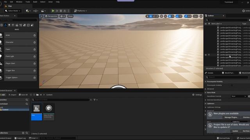Viewport: 250px width, 140px height.
Task: Select the Geometry category icon
Action: [24, 25]
